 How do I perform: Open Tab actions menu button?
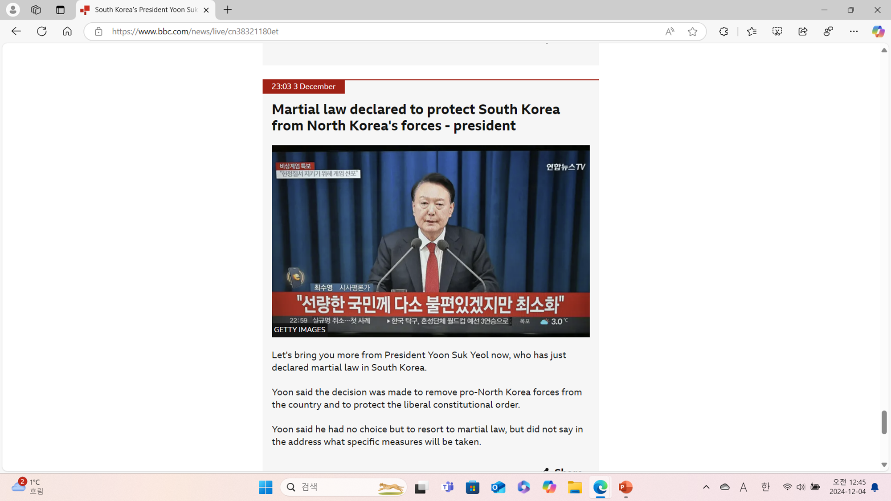(x=60, y=10)
